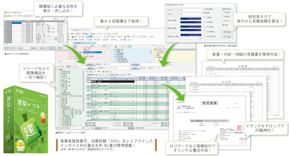This screenshot has height=156, width=289.
Task: Open プレビュー preview from the toolbar
Action: pyautogui.click(x=98, y=36)
